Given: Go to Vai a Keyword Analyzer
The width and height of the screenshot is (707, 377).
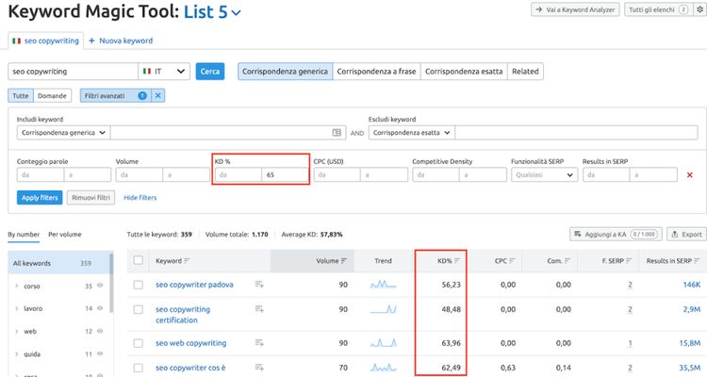Looking at the screenshot, I should (575, 9).
